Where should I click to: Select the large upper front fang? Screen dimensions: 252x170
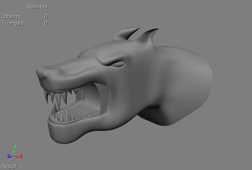coord(58,99)
